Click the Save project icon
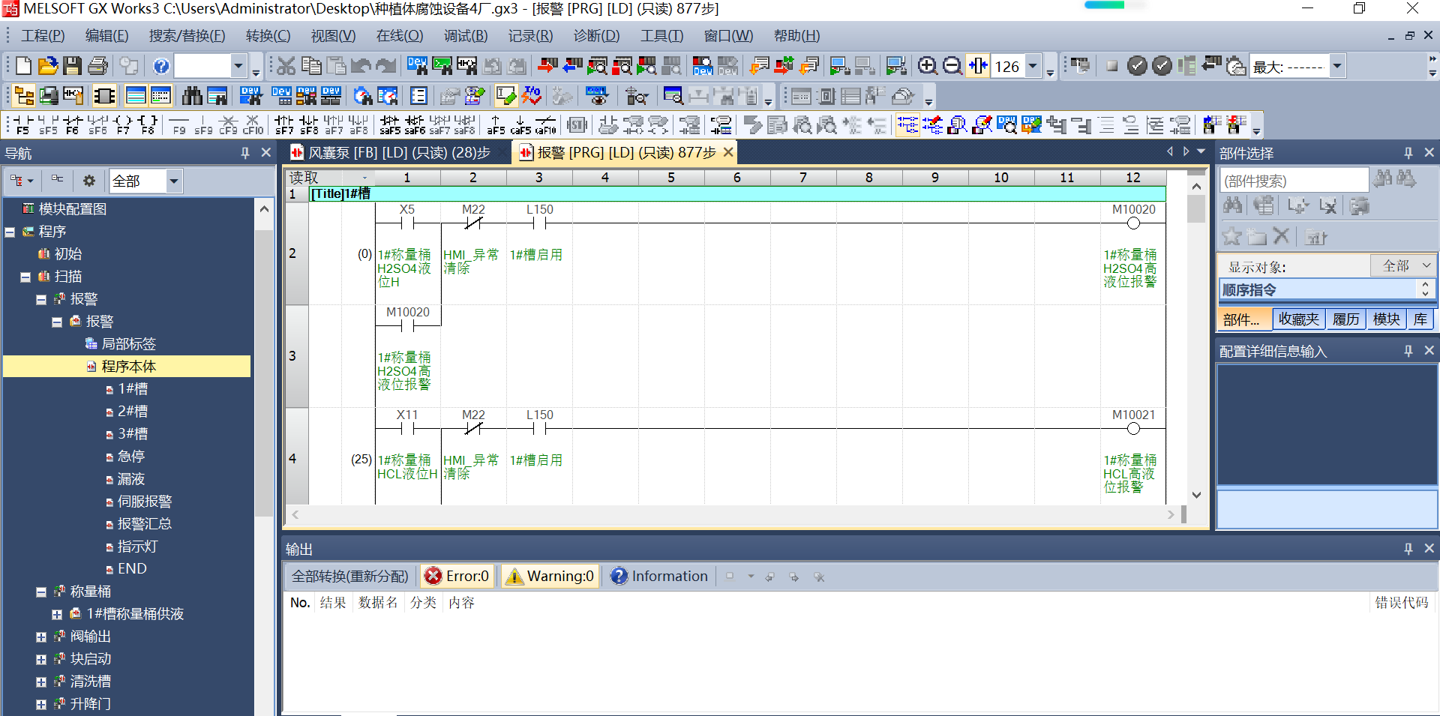This screenshot has height=716, width=1440. (72, 66)
